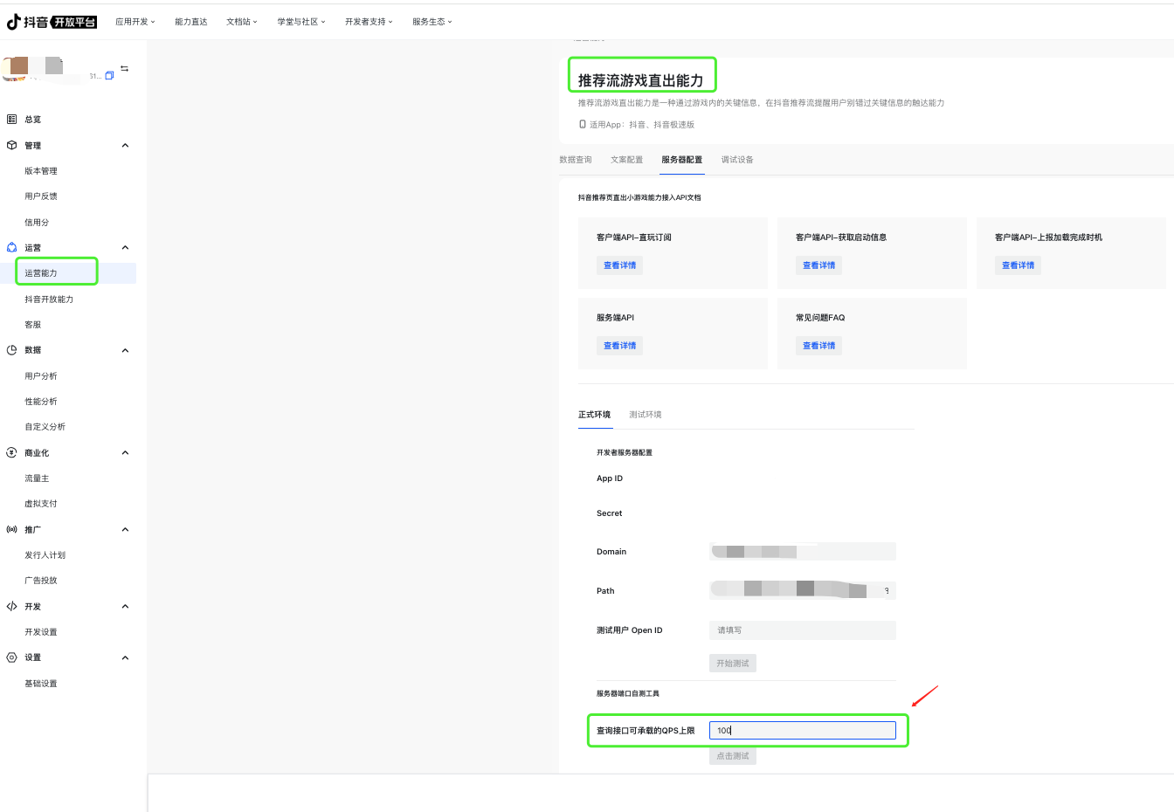Open 发行人计划 in sidebar
Image resolution: width=1174 pixels, height=812 pixels.
[x=45, y=555]
